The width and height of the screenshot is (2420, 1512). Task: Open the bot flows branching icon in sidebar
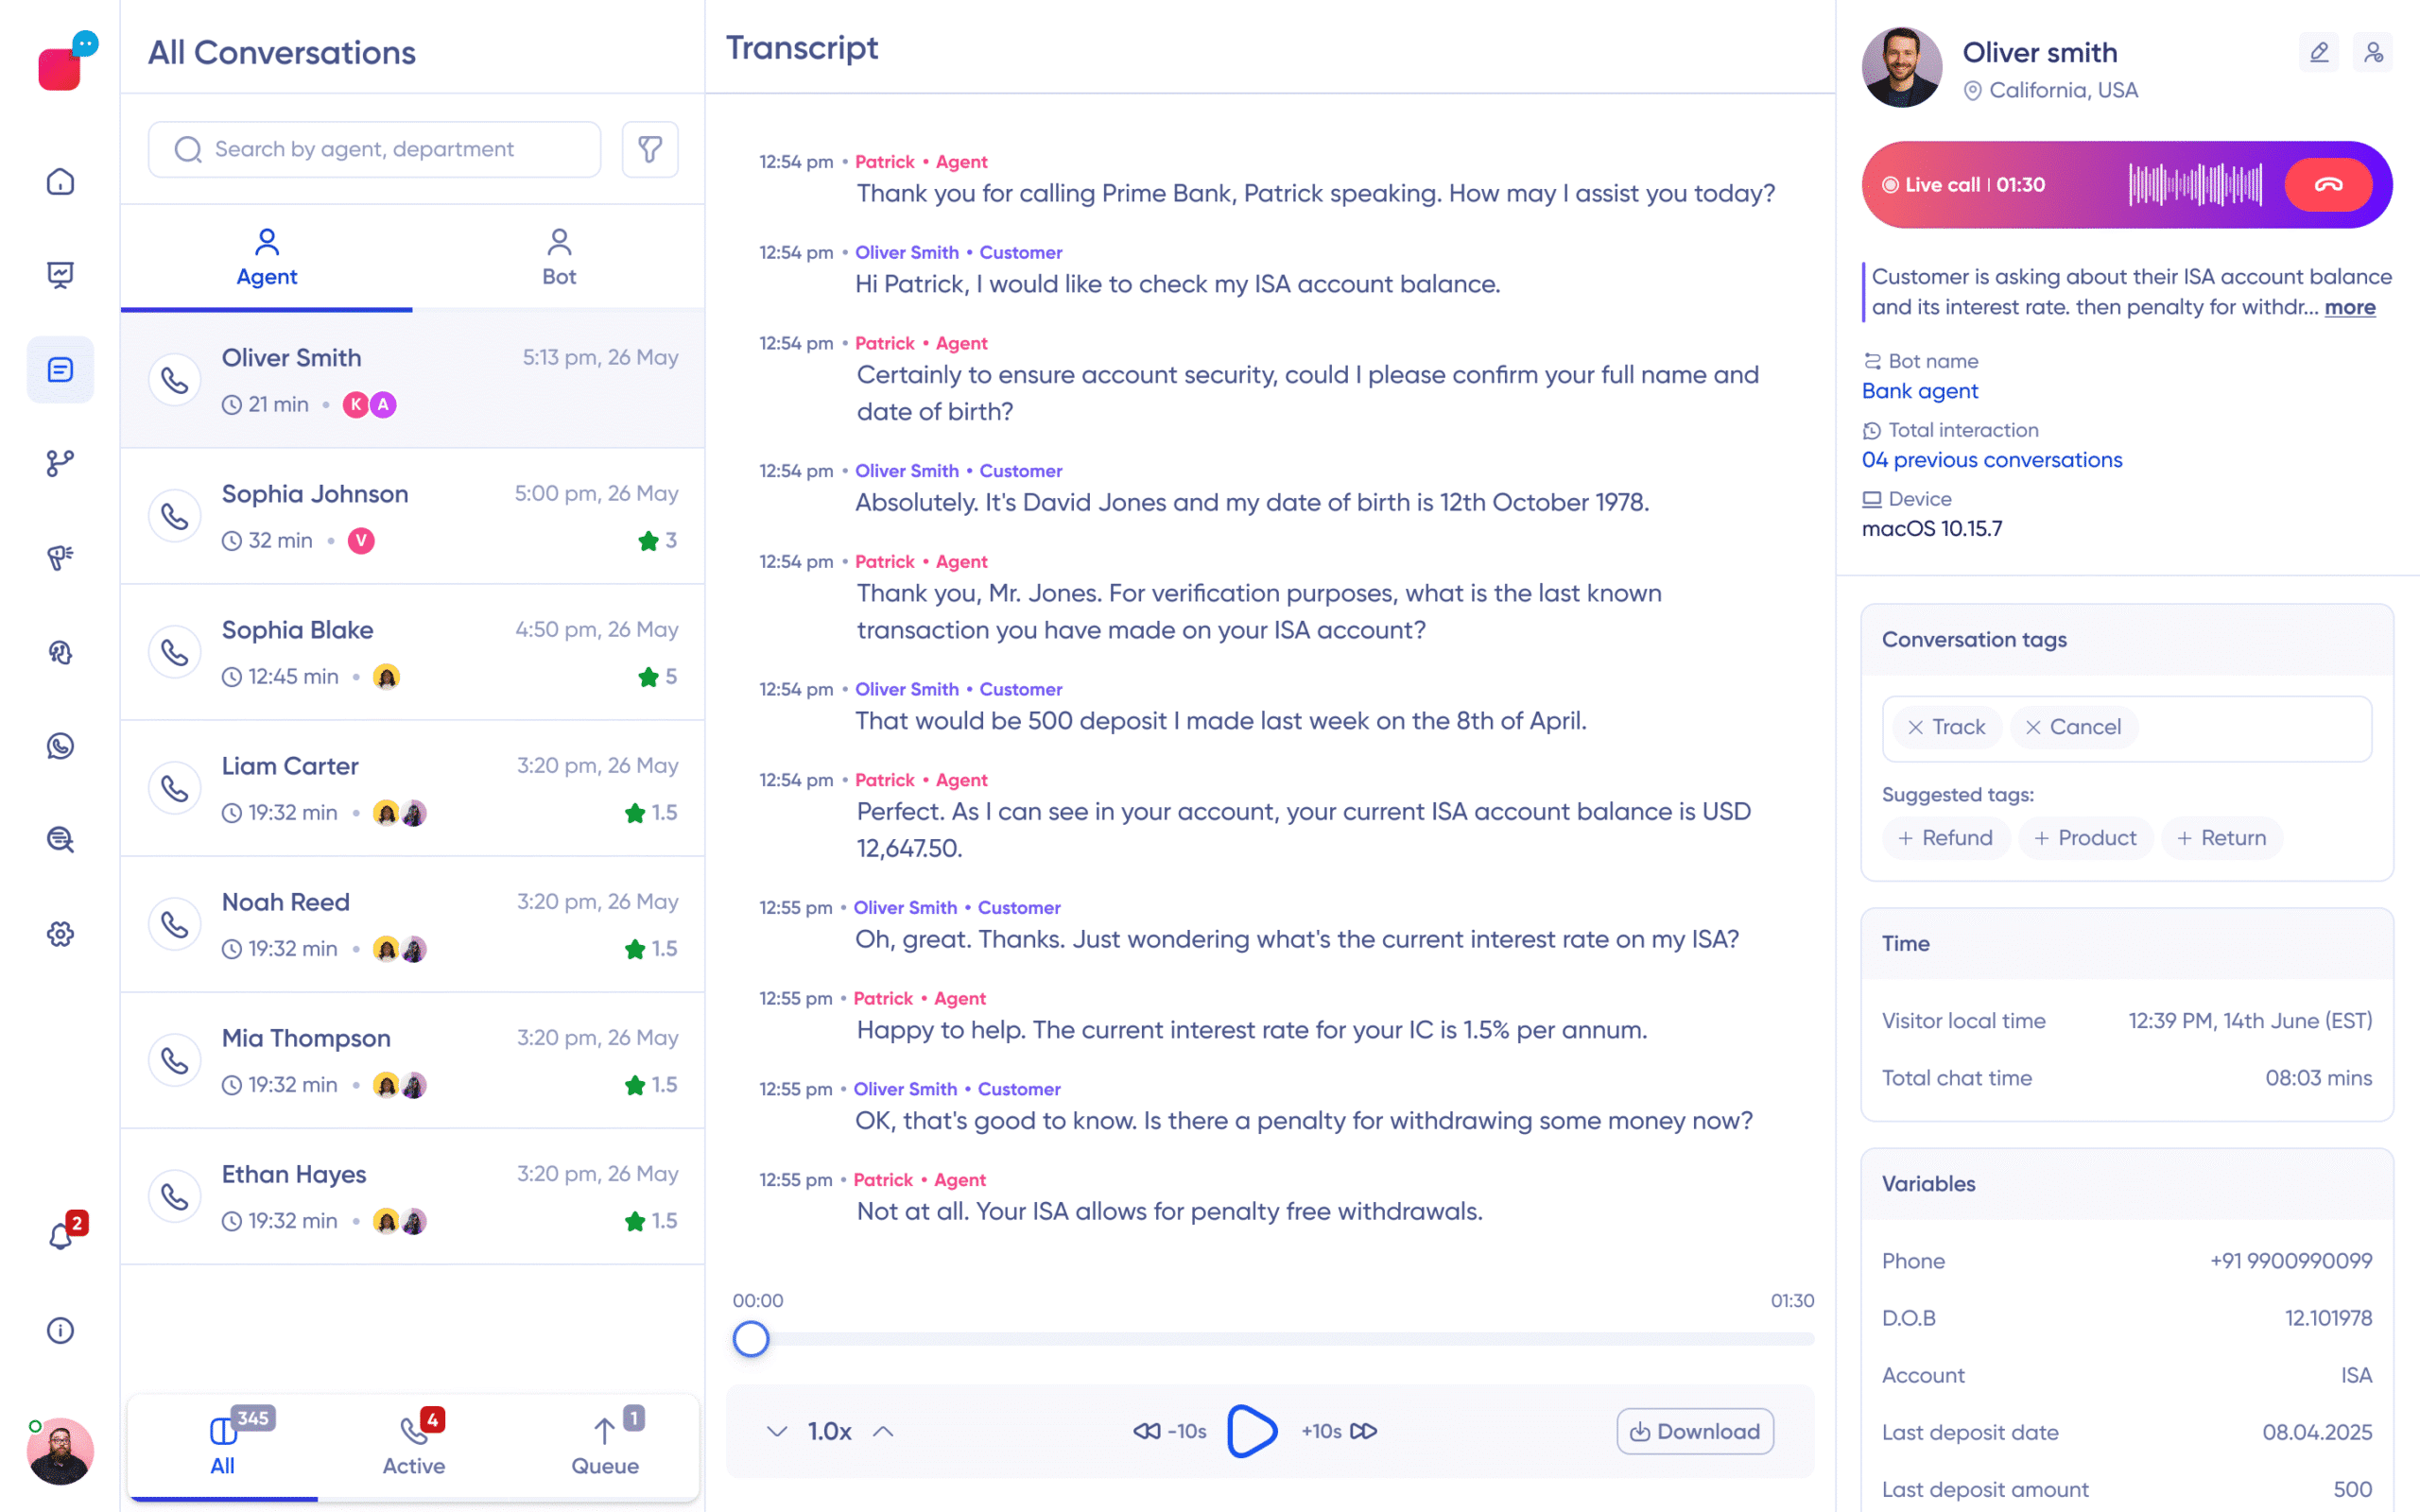click(x=60, y=462)
